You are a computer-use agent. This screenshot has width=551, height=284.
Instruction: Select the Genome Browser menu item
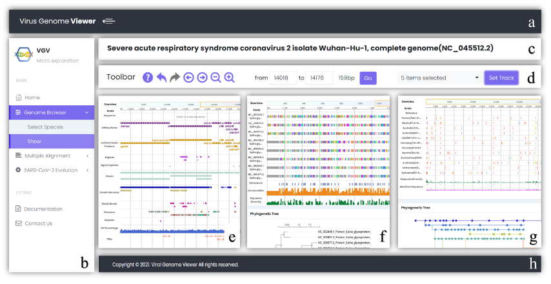point(52,112)
